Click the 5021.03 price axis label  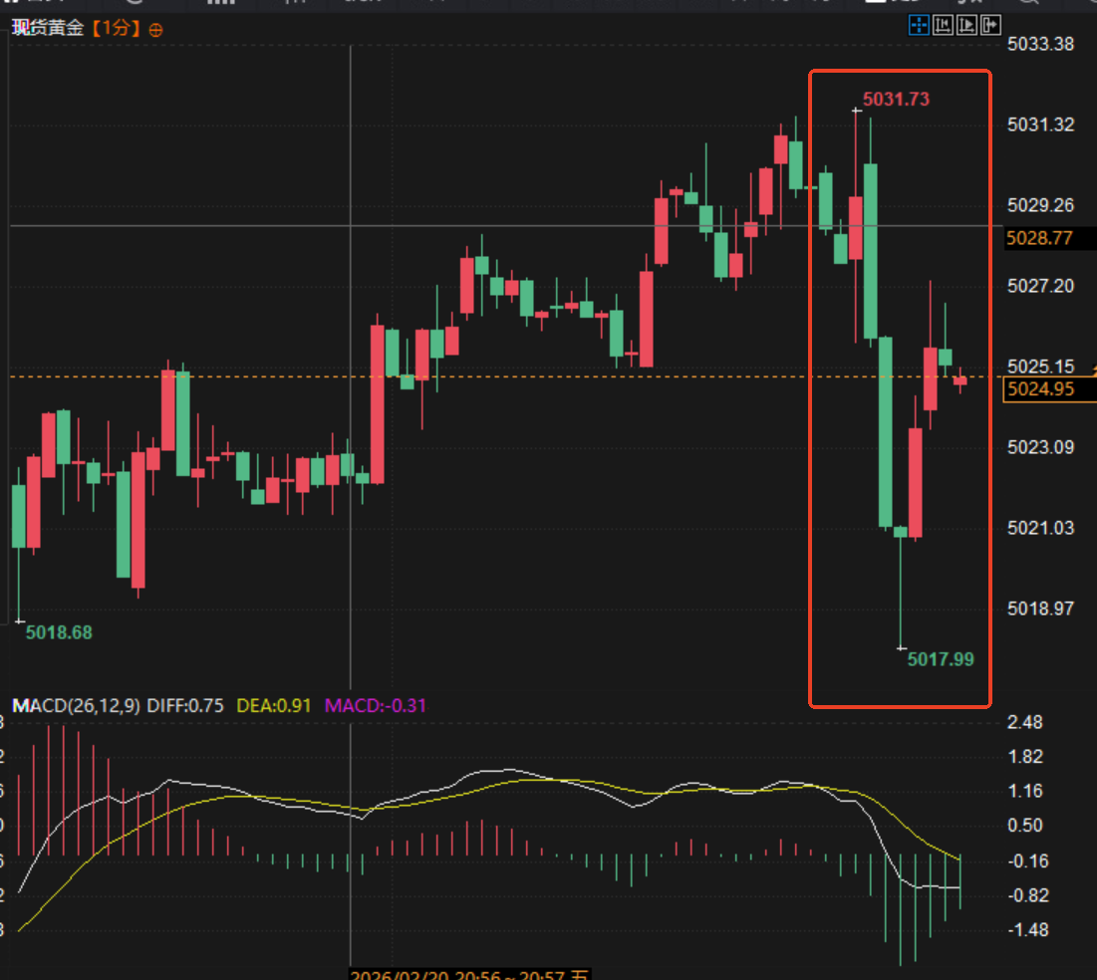click(1040, 528)
